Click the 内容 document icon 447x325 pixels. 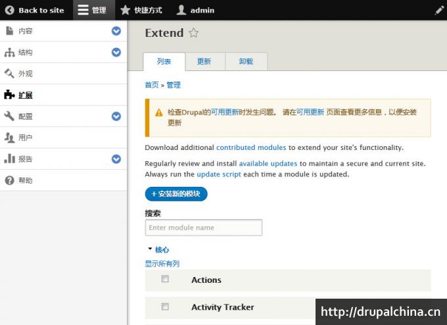(x=10, y=30)
